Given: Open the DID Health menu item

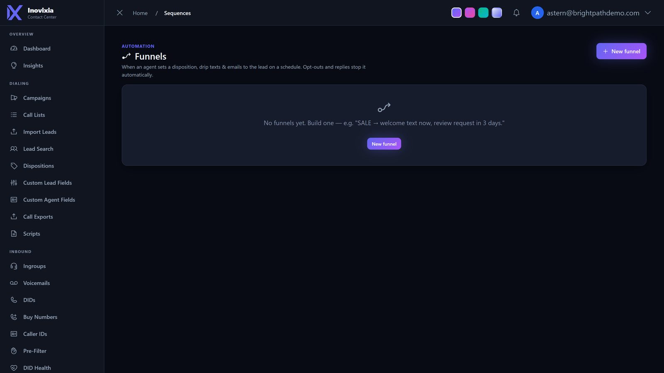Looking at the screenshot, I should [x=52, y=368].
